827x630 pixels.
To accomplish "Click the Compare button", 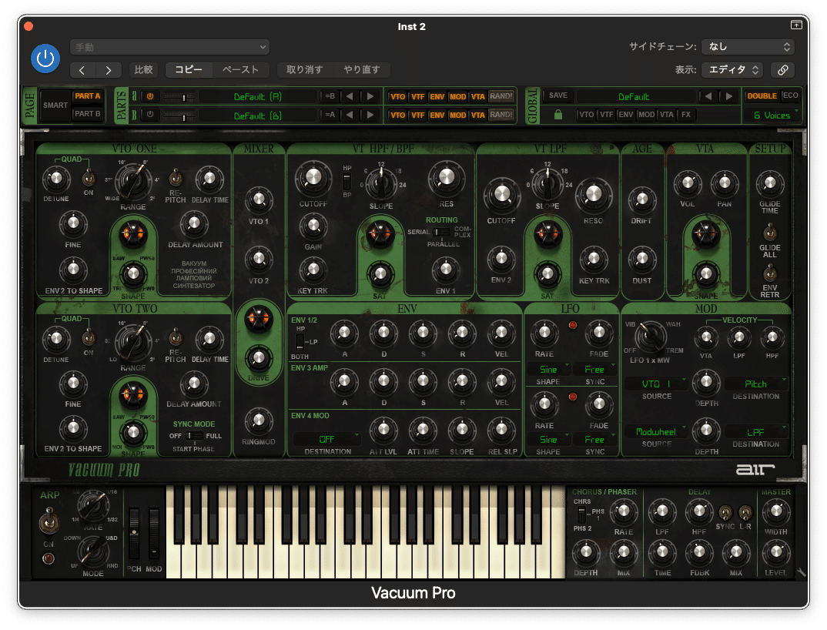I will click(143, 69).
